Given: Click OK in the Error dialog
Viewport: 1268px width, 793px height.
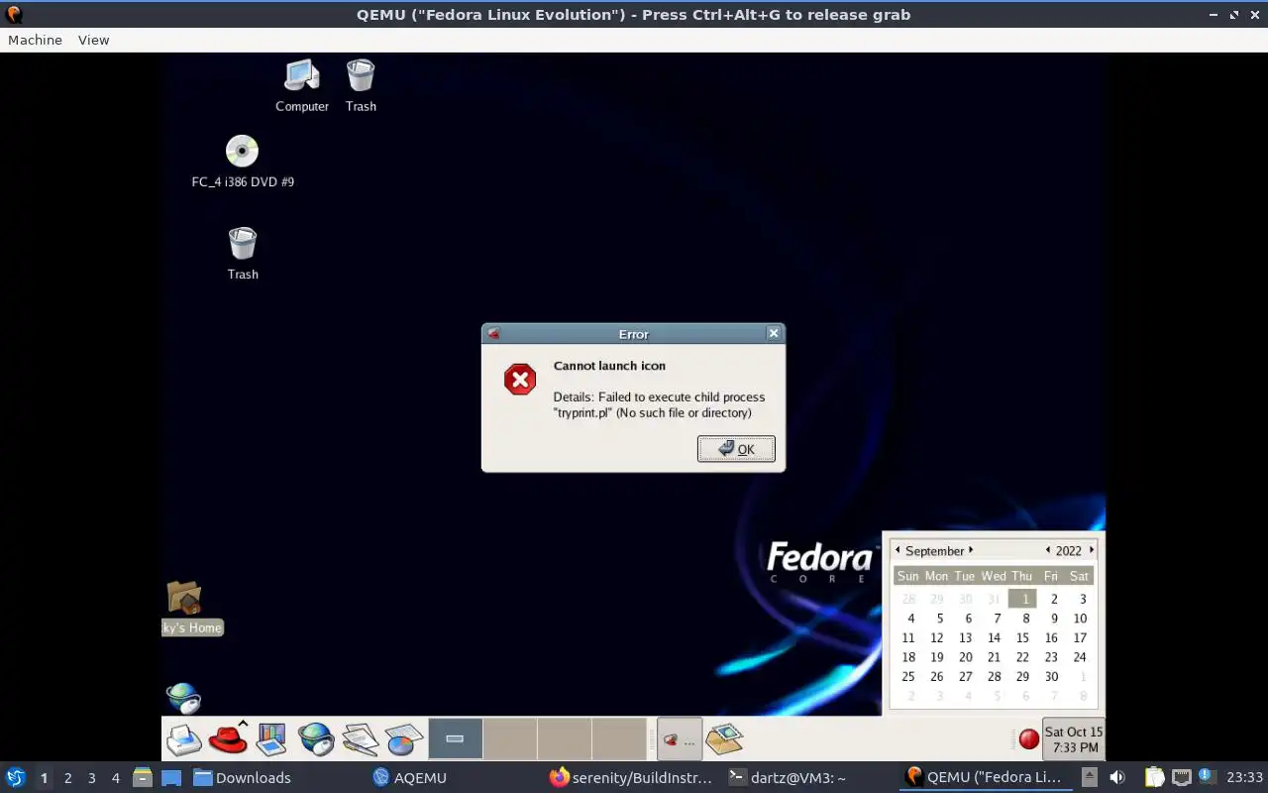Looking at the screenshot, I should point(736,449).
